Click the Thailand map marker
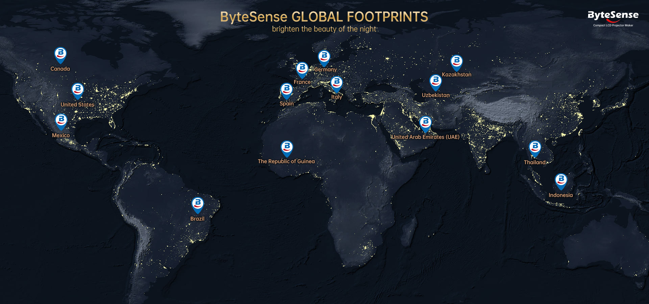 (535, 148)
